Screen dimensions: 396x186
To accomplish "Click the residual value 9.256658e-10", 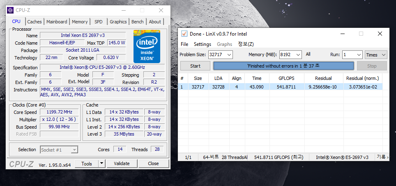I will click(x=324, y=87).
